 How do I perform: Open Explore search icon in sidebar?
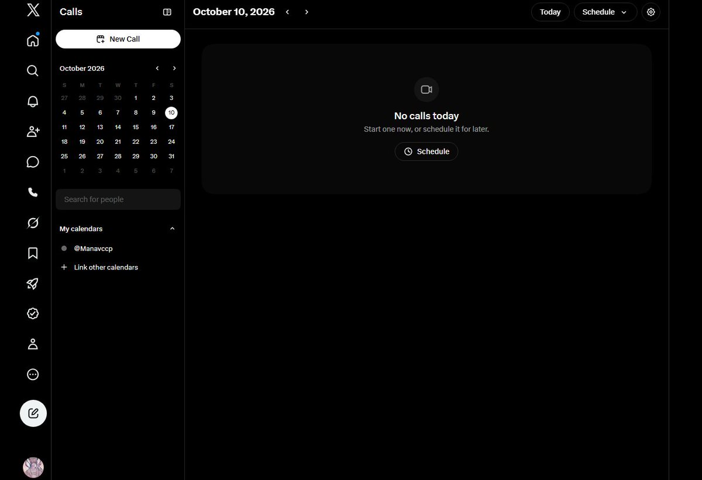coord(33,71)
